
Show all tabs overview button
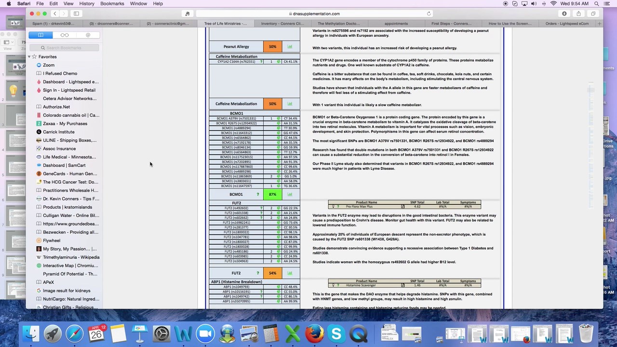593,13
